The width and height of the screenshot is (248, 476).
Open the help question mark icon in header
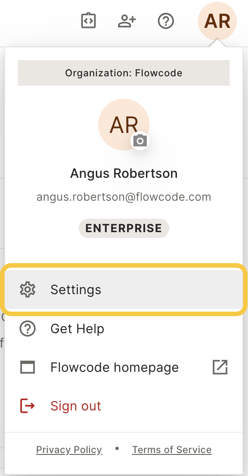(x=166, y=21)
